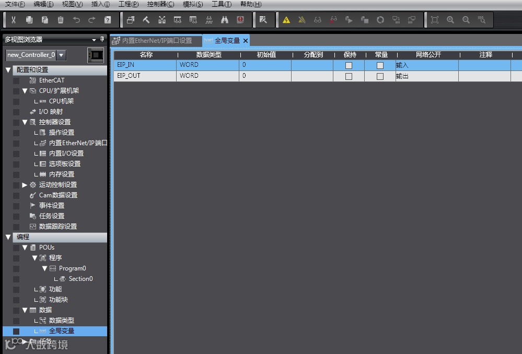This screenshot has width=522, height=354.
Task: Click the transfer to controller icon
Action: [396, 20]
